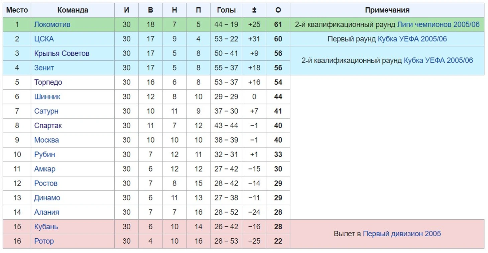
Task: Open the Амкар team link
Action: pyautogui.click(x=45, y=169)
